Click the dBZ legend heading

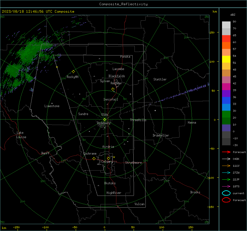(233, 15)
